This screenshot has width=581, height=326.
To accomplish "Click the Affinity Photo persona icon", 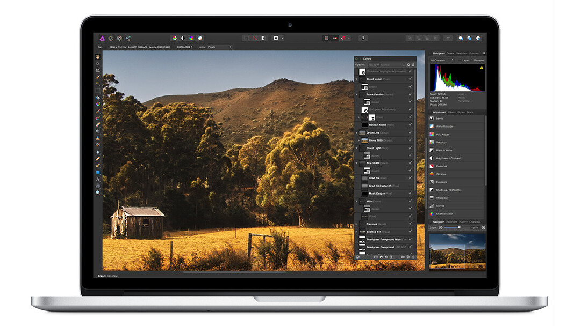I will tap(102, 38).
